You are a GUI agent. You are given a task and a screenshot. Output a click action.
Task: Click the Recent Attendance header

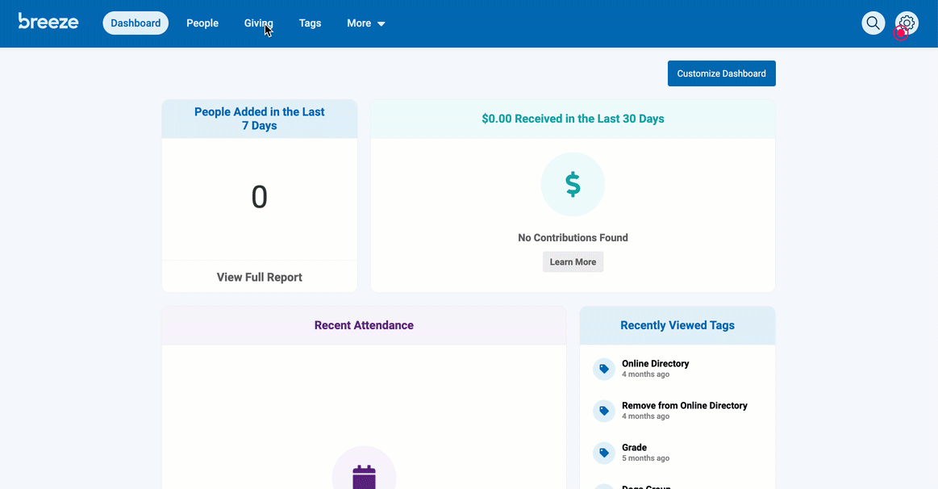click(x=364, y=326)
